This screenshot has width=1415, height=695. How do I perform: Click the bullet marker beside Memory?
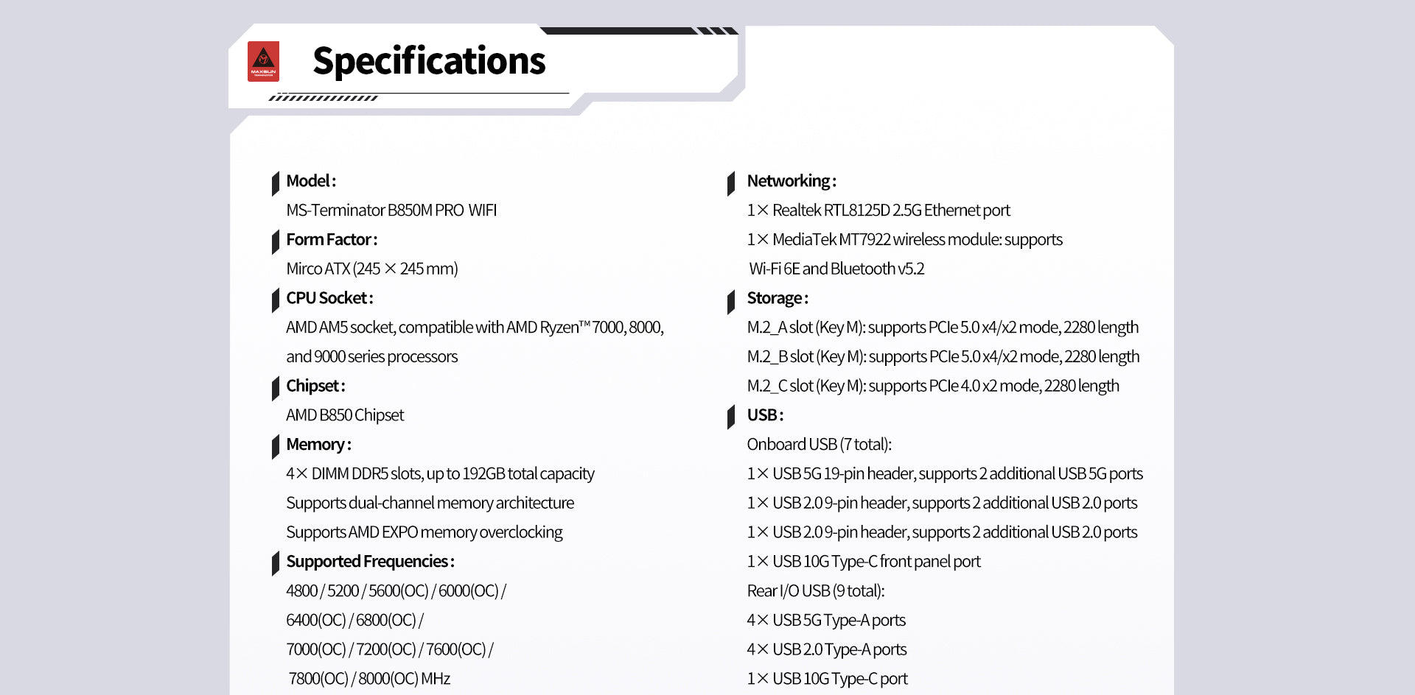coord(276,446)
